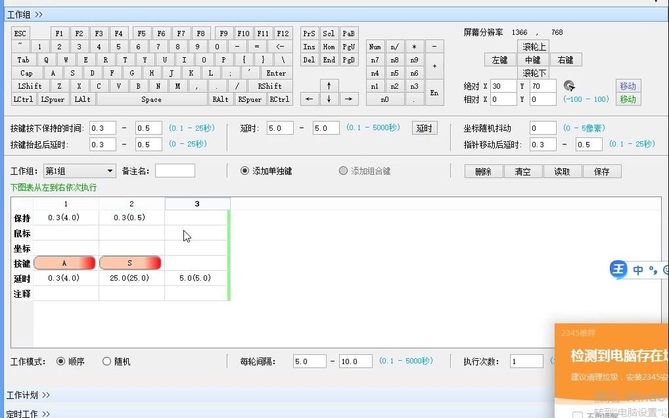Screen dimensions: 669x418
Task: Select the 添加单独键 radio button
Action: tap(244, 169)
